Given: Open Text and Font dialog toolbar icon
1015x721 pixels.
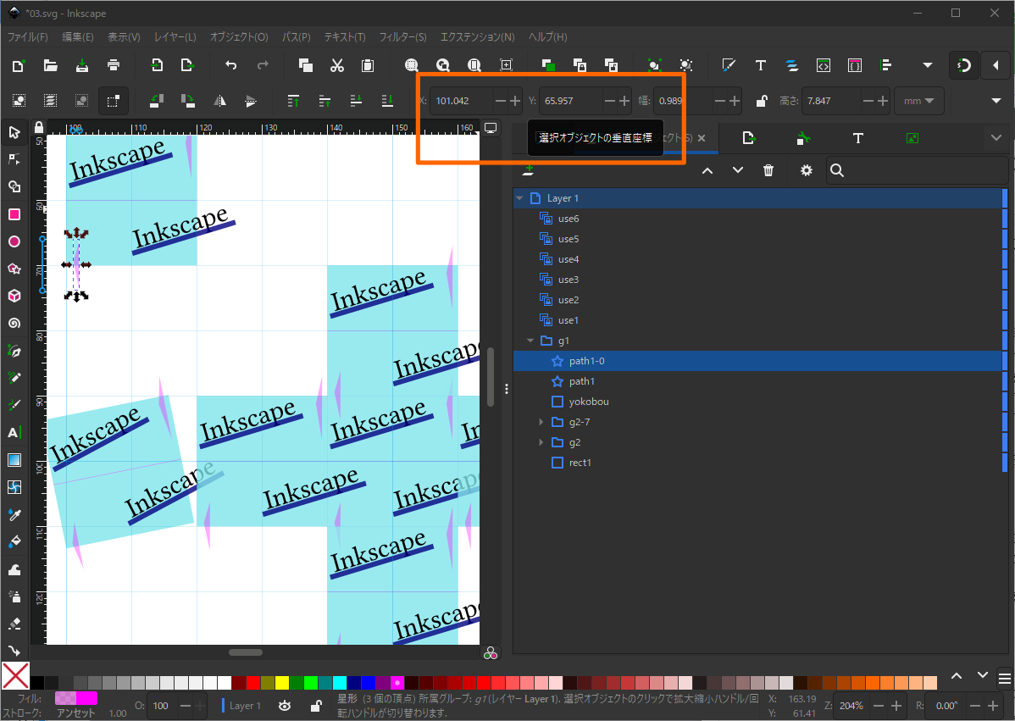Looking at the screenshot, I should pos(761,65).
